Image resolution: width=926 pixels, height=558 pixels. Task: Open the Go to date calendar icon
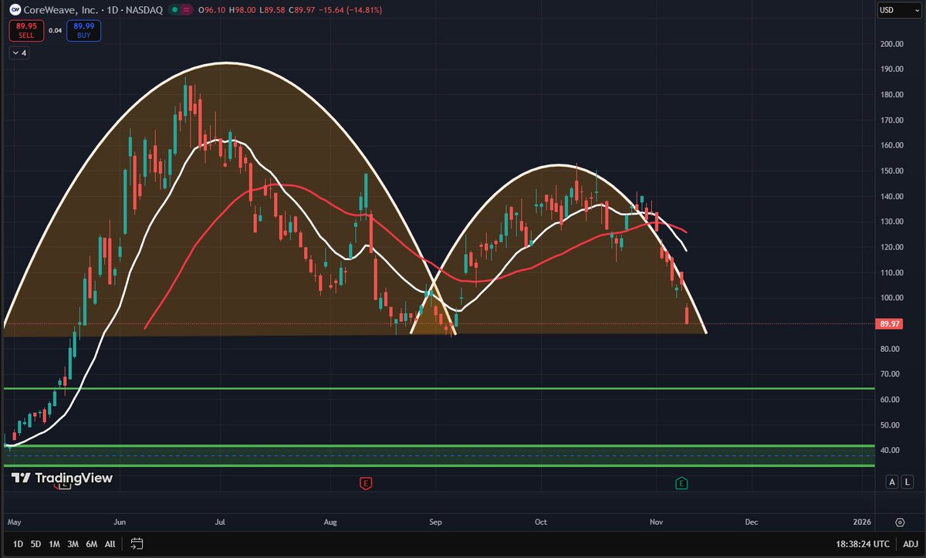pyautogui.click(x=137, y=543)
